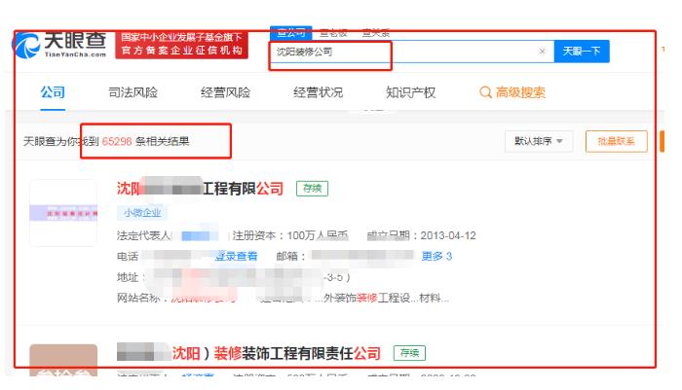The width and height of the screenshot is (682, 390).
Task: Click search field containing 沈阳装修公司
Action: (411, 52)
